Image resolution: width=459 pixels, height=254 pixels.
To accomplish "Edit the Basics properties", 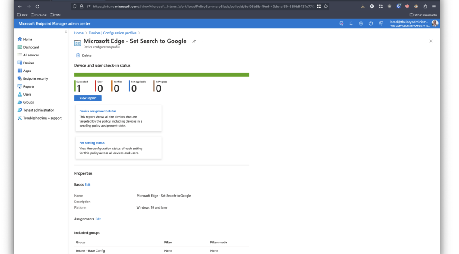I will point(88,184).
